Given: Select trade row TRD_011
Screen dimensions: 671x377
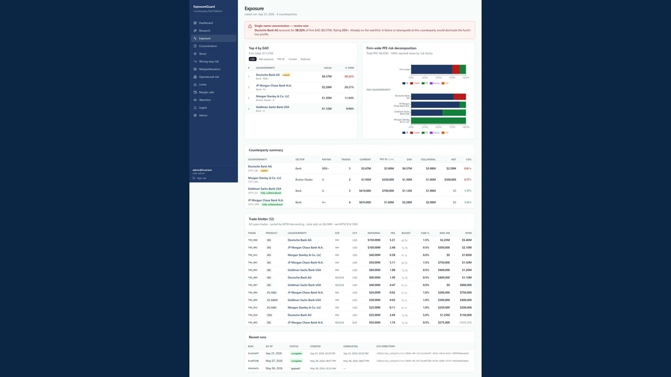Looking at the screenshot, I should click(x=360, y=255).
